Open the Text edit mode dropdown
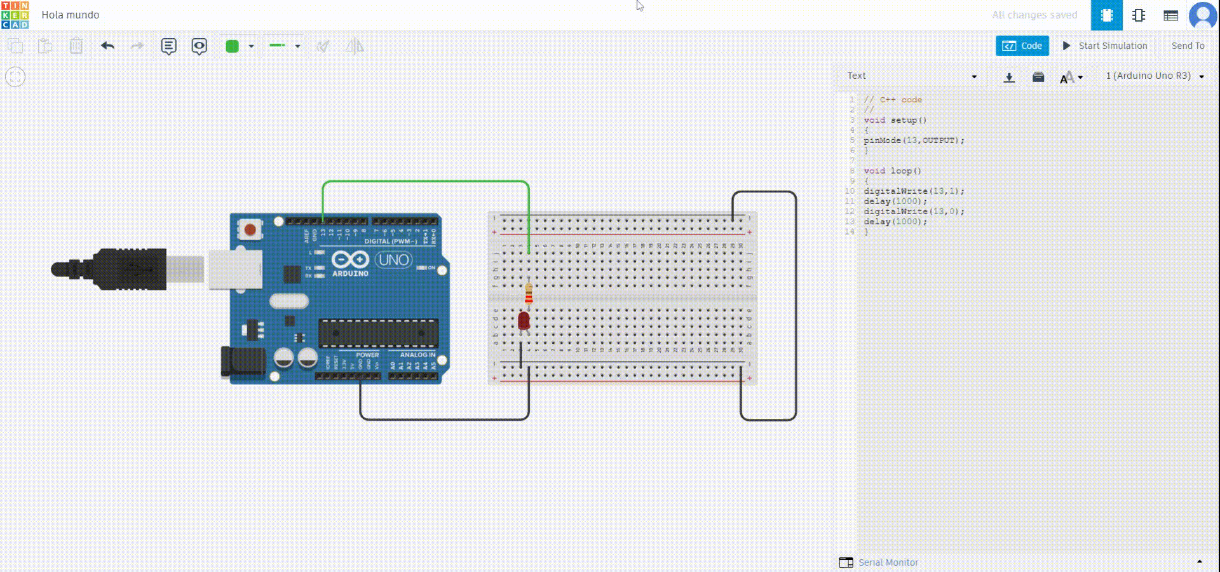This screenshot has width=1220, height=572. (911, 76)
